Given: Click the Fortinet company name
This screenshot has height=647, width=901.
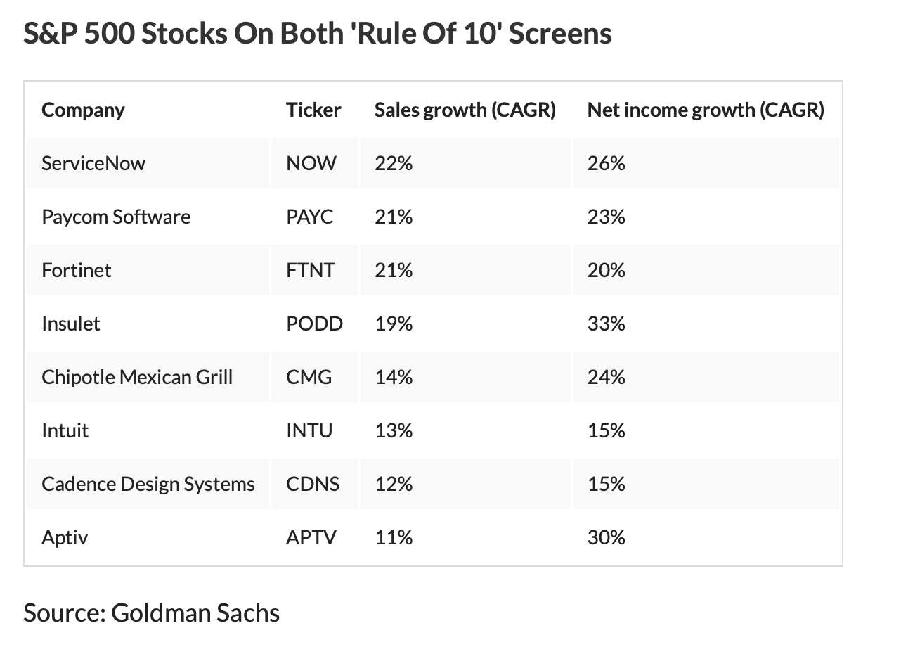Looking at the screenshot, I should point(77,271).
